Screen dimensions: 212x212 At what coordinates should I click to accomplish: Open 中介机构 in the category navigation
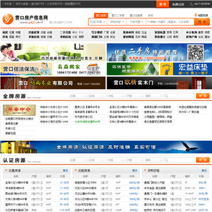pyautogui.click(x=191, y=32)
